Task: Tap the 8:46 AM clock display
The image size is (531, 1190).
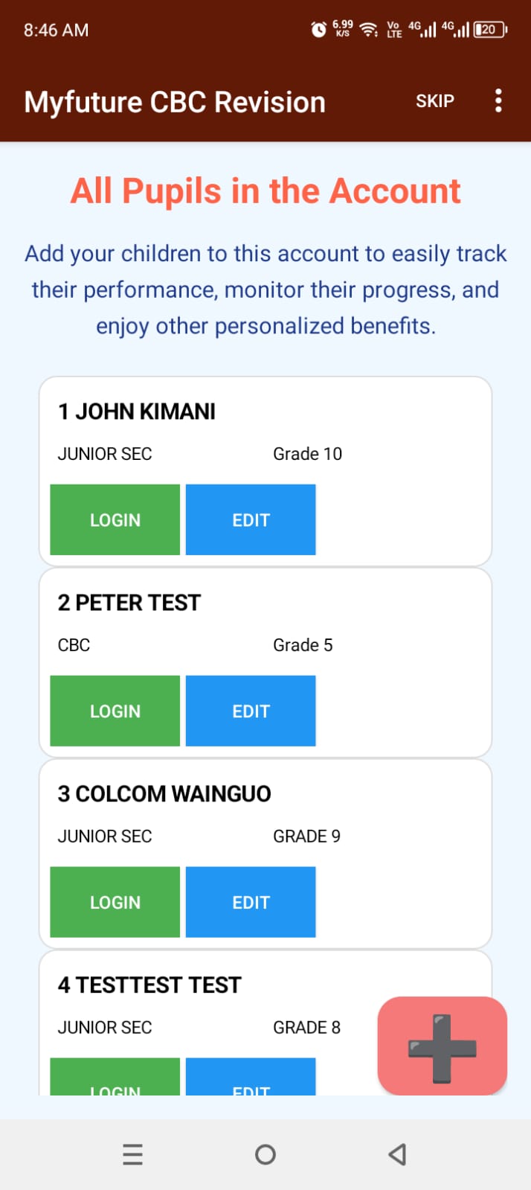Action: tap(56, 30)
